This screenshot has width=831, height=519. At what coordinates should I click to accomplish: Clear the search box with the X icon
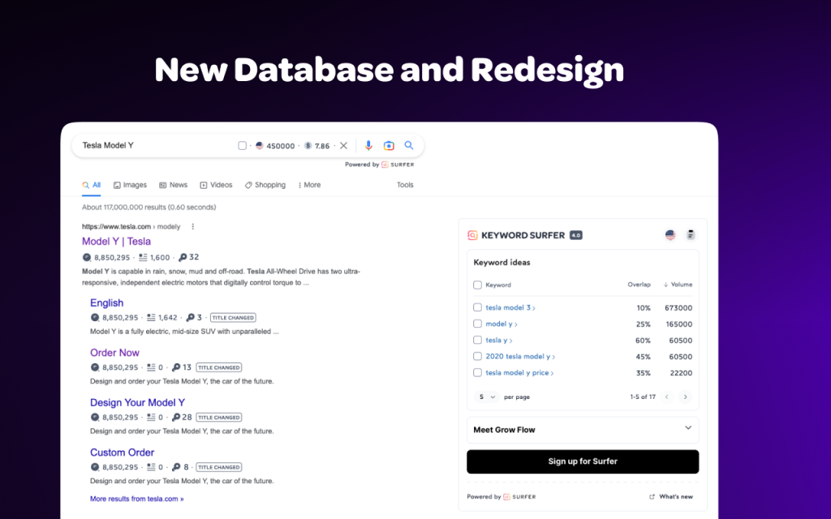pos(343,146)
